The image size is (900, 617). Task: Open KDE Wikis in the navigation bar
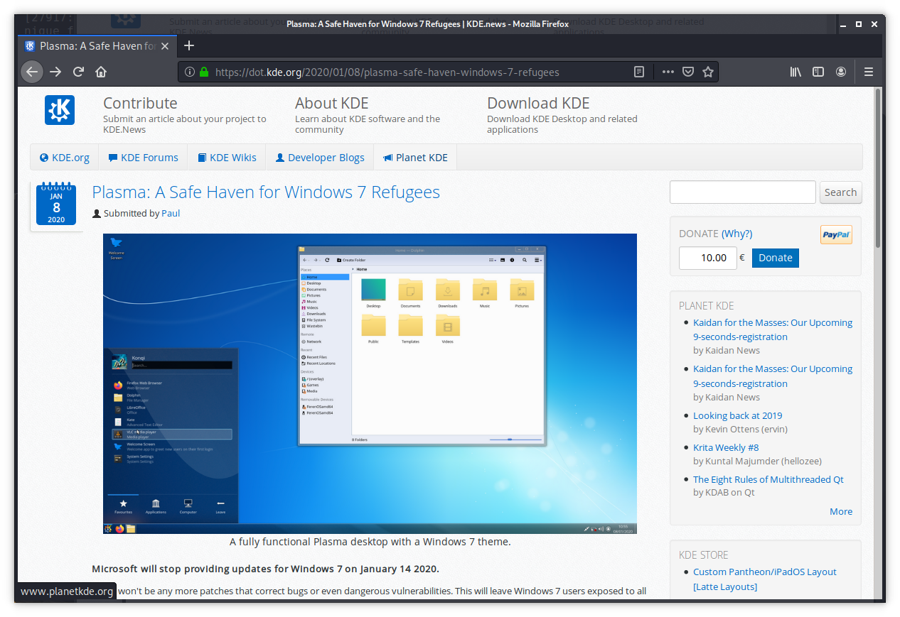coord(227,158)
